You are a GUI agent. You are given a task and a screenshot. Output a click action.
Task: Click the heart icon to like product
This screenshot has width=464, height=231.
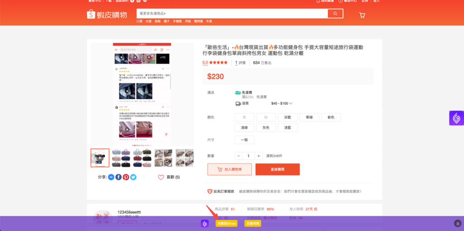tap(161, 177)
